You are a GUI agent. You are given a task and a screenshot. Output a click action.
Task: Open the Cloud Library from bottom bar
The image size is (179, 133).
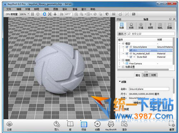click(9, 126)
